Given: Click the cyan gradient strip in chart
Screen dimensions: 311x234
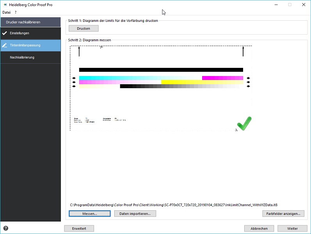Looking at the screenshot, I should (140, 78).
